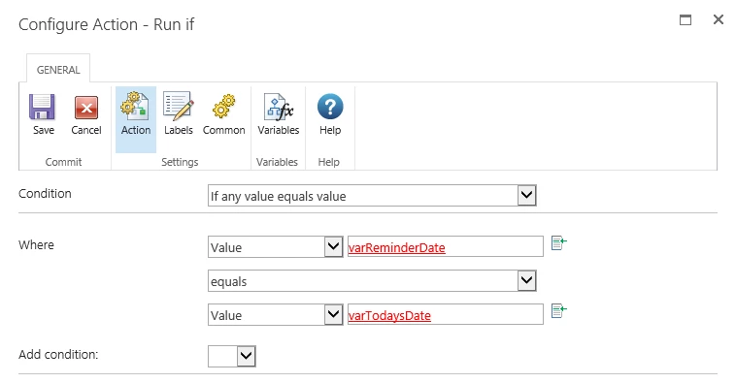The height and width of the screenshot is (383, 736).
Task: Maximize the Configure Action dialog
Action: (686, 19)
